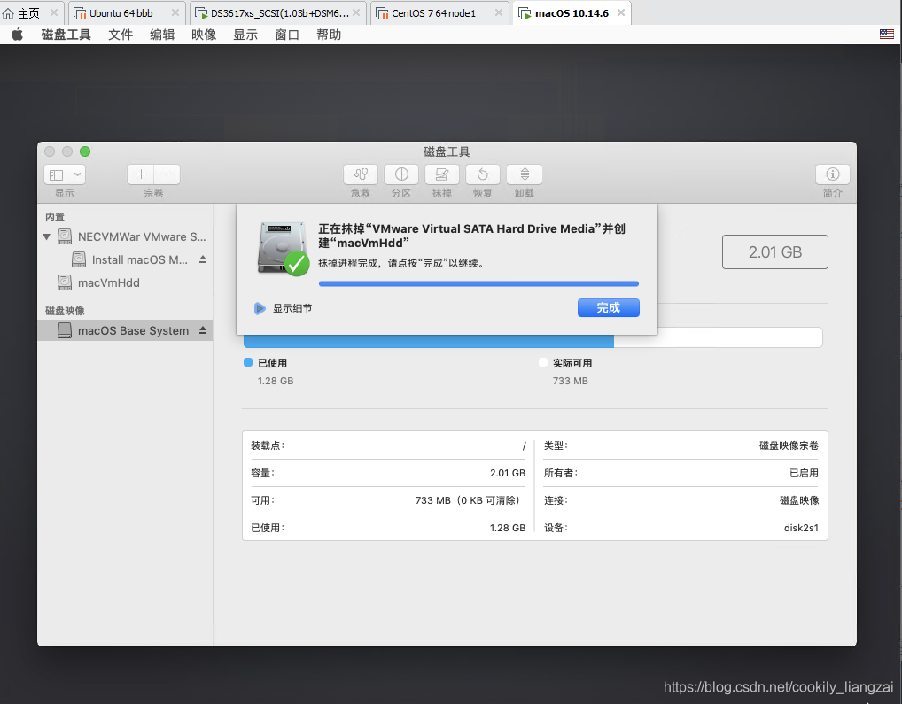Image resolution: width=902 pixels, height=704 pixels.
Task: Open the 文件 menu
Action: (121, 35)
